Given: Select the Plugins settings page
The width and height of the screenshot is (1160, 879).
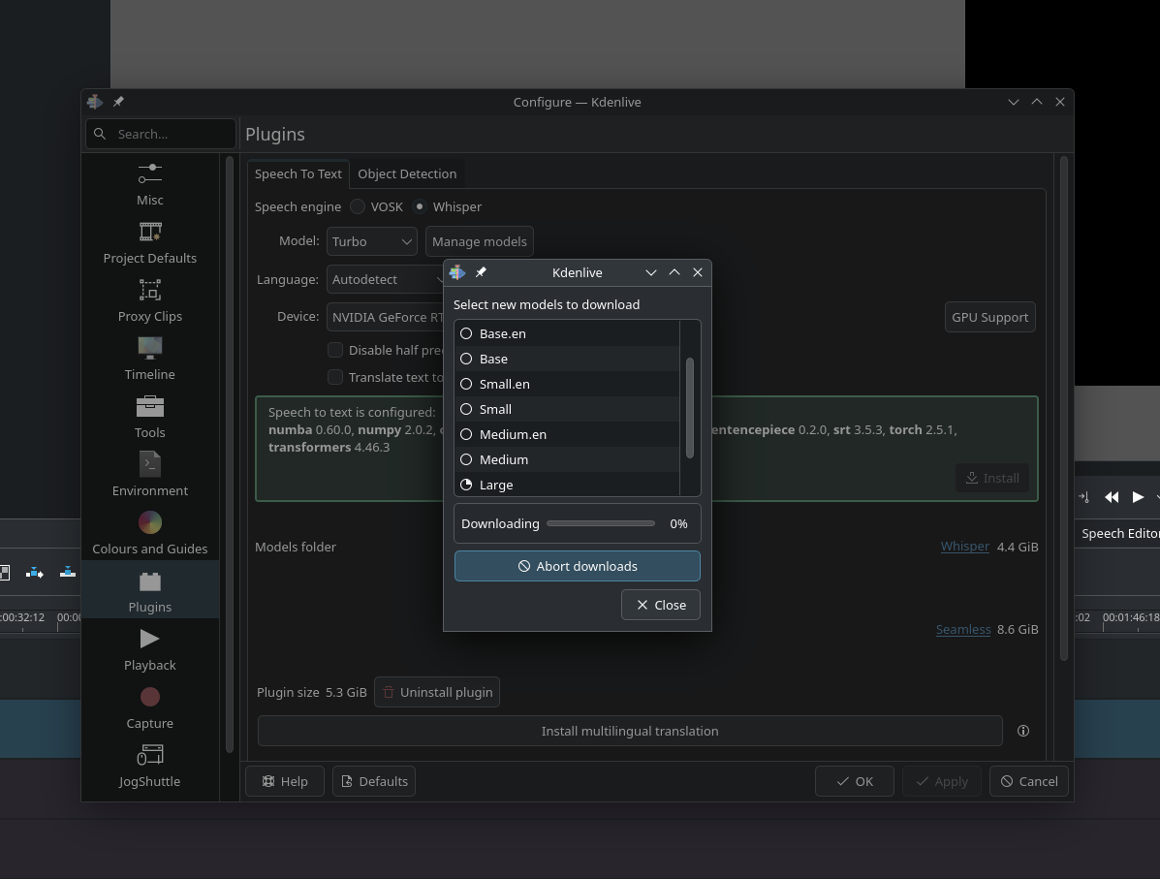Looking at the screenshot, I should click(149, 589).
